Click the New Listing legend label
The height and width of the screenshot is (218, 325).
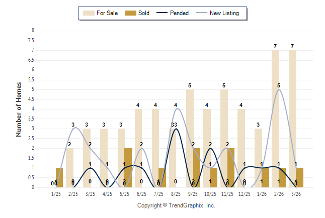coord(224,13)
